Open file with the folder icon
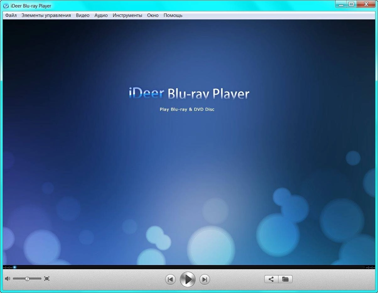The width and height of the screenshot is (378, 293). click(285, 279)
